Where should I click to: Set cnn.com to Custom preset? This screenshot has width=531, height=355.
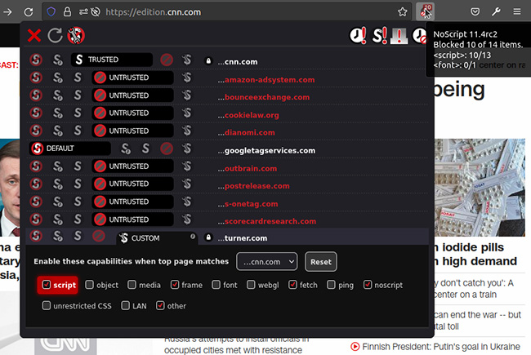(x=186, y=60)
